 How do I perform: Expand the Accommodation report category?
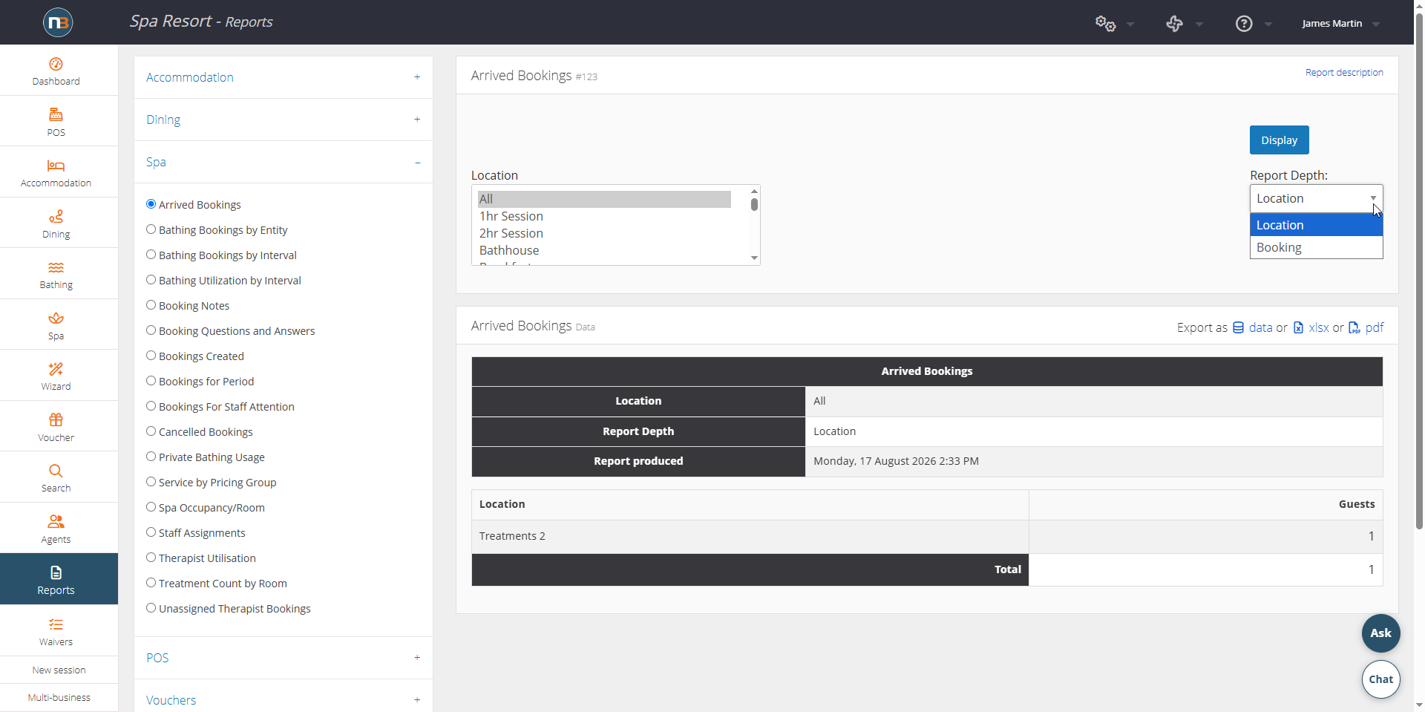(284, 77)
